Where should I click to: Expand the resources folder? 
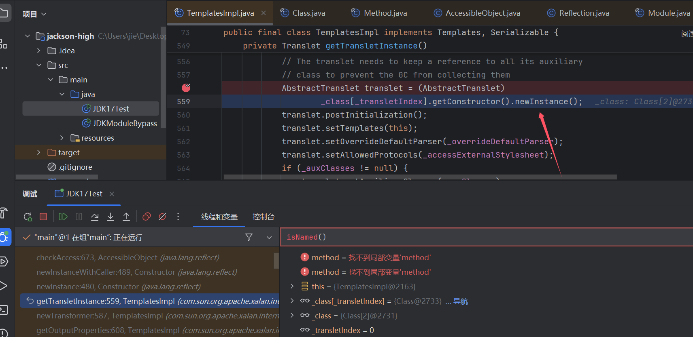coord(62,138)
